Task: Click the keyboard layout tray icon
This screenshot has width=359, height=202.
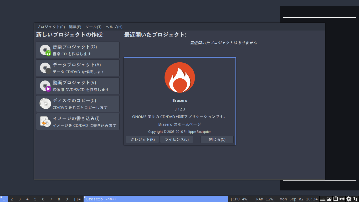Action: [x=322, y=199]
